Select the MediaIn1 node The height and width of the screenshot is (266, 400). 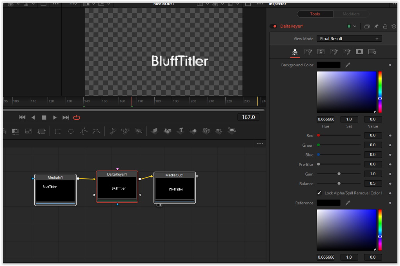point(55,190)
